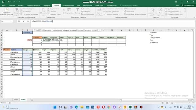Open Microsoft Edge from the taskbar
196x110 pixels.
pyautogui.click(x=77, y=107)
